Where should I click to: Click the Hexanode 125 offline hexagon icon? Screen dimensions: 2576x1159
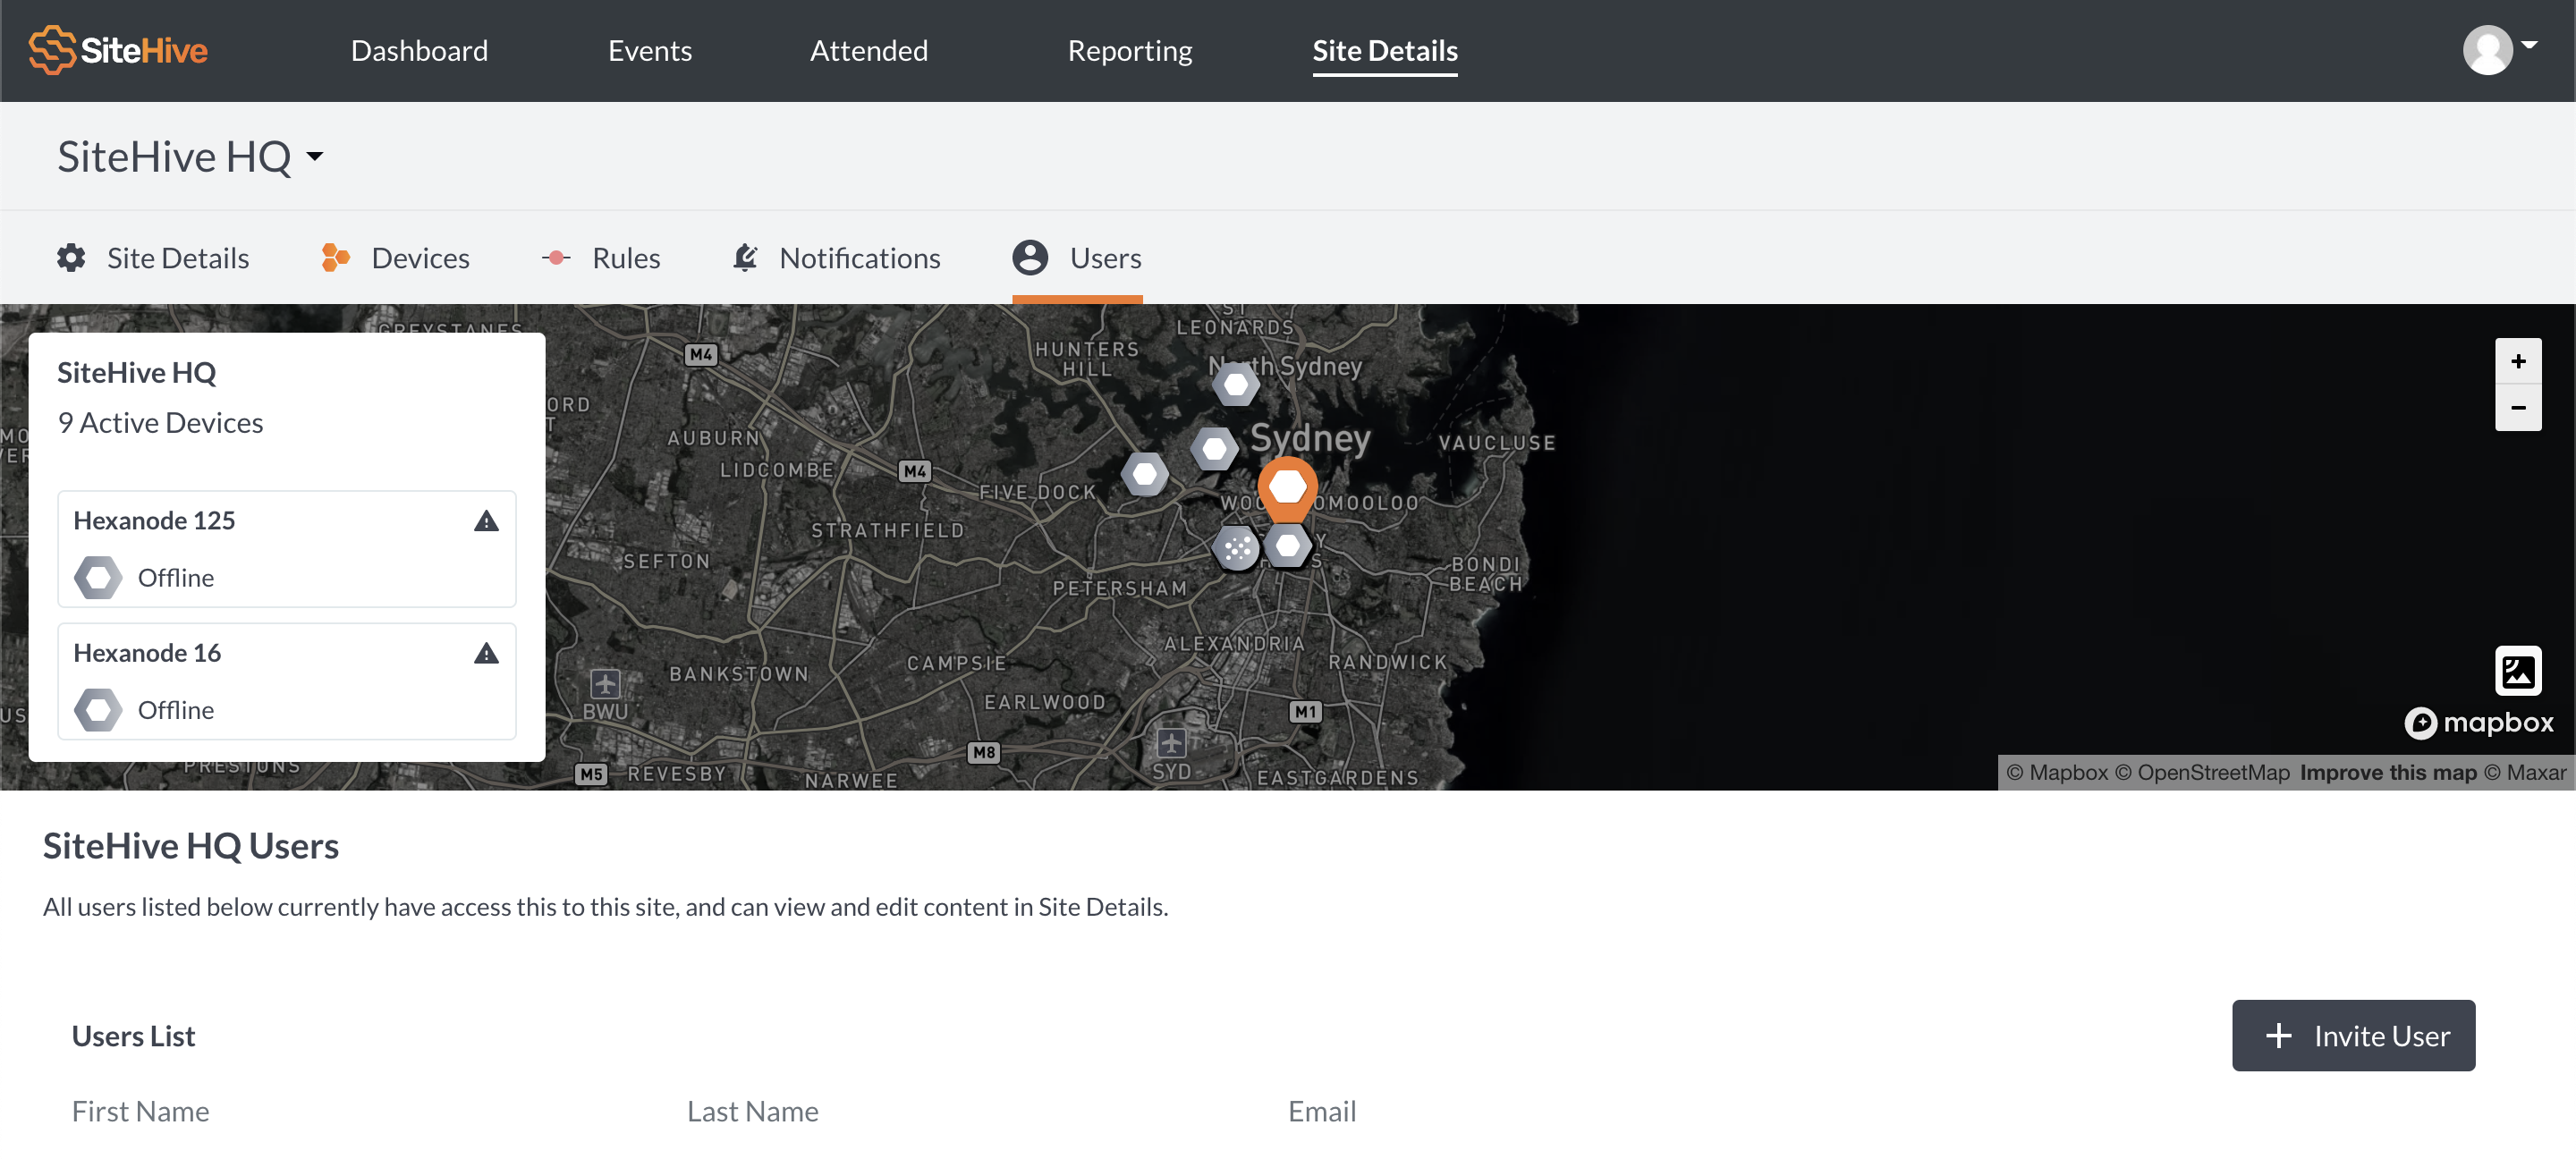tap(98, 578)
